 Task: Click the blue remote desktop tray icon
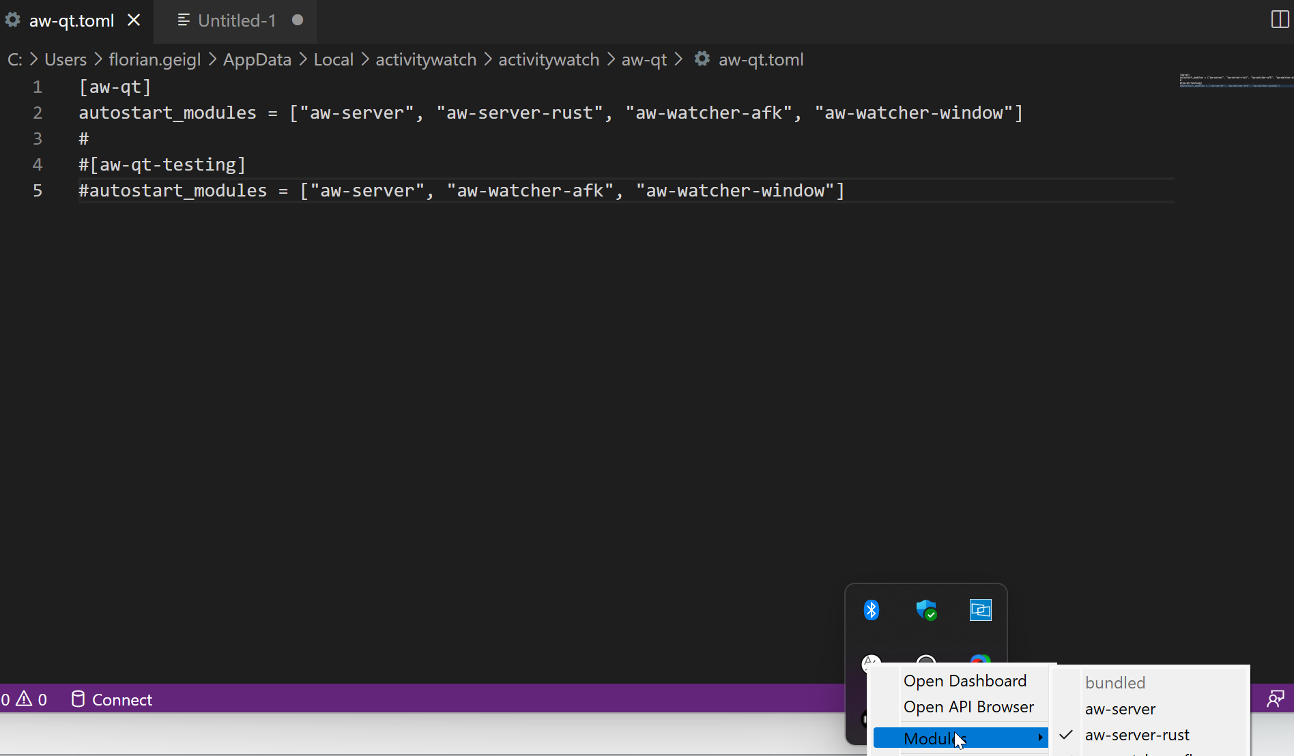click(x=980, y=609)
